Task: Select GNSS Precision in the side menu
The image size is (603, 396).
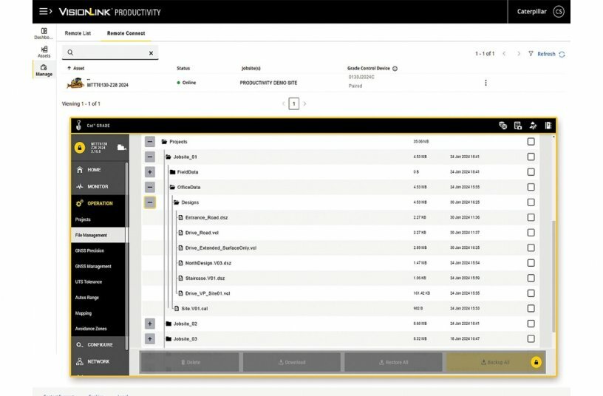Action: (x=89, y=250)
